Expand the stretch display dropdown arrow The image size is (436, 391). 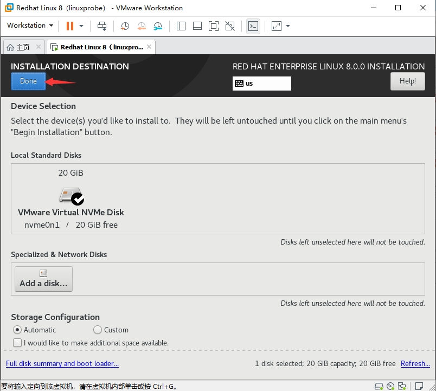point(288,26)
